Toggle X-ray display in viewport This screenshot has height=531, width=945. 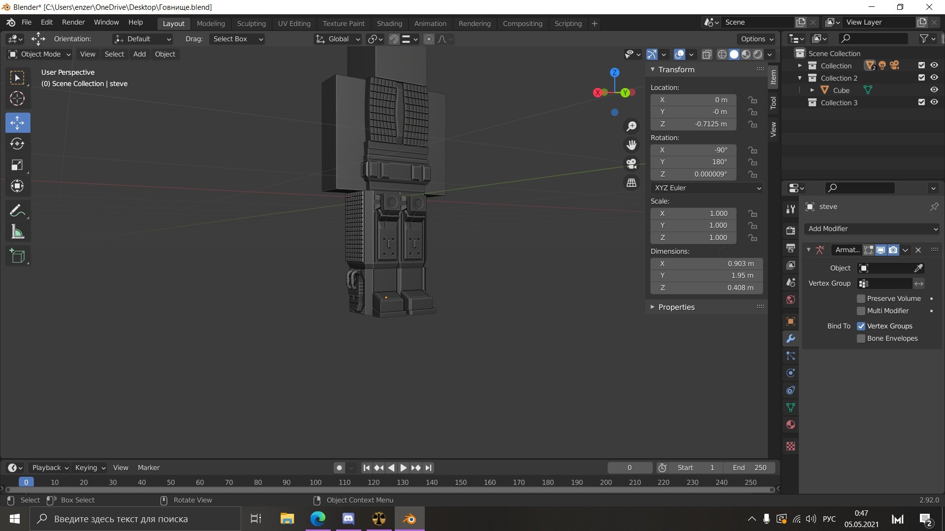click(707, 54)
